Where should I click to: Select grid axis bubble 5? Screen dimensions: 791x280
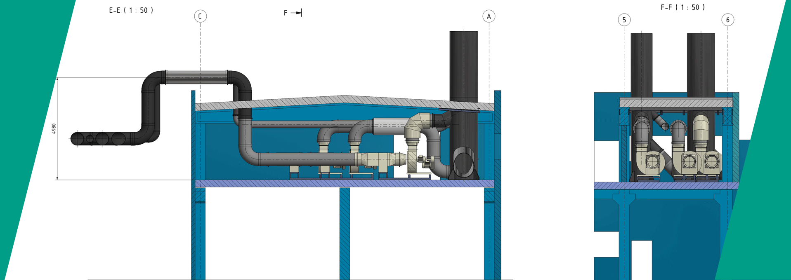(x=624, y=20)
